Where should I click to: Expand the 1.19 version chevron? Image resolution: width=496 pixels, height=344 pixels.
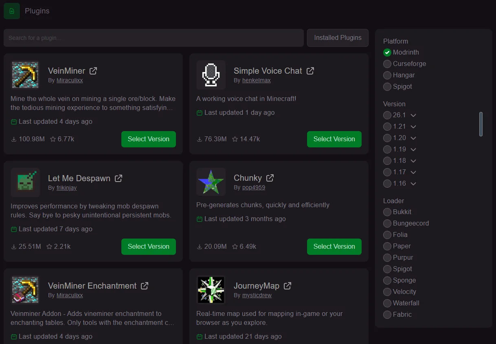point(413,150)
